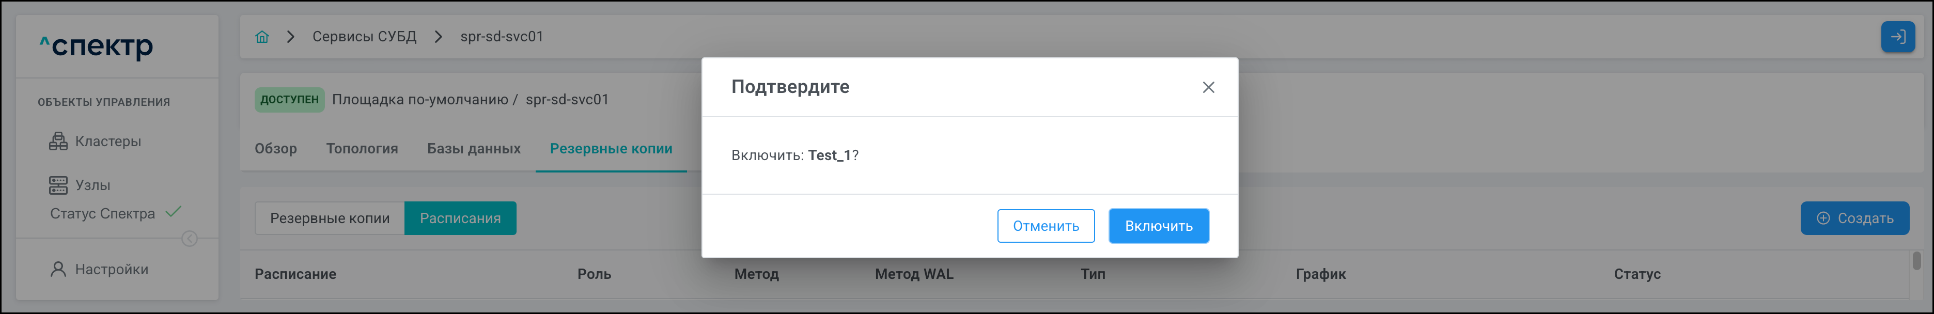The width and height of the screenshot is (1934, 314).
Task: Select the Расписания toggle segment
Action: click(459, 218)
